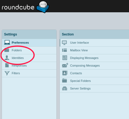Select the Filters settings entry
Image resolution: width=129 pixels, height=119 pixels.
pos(29,73)
